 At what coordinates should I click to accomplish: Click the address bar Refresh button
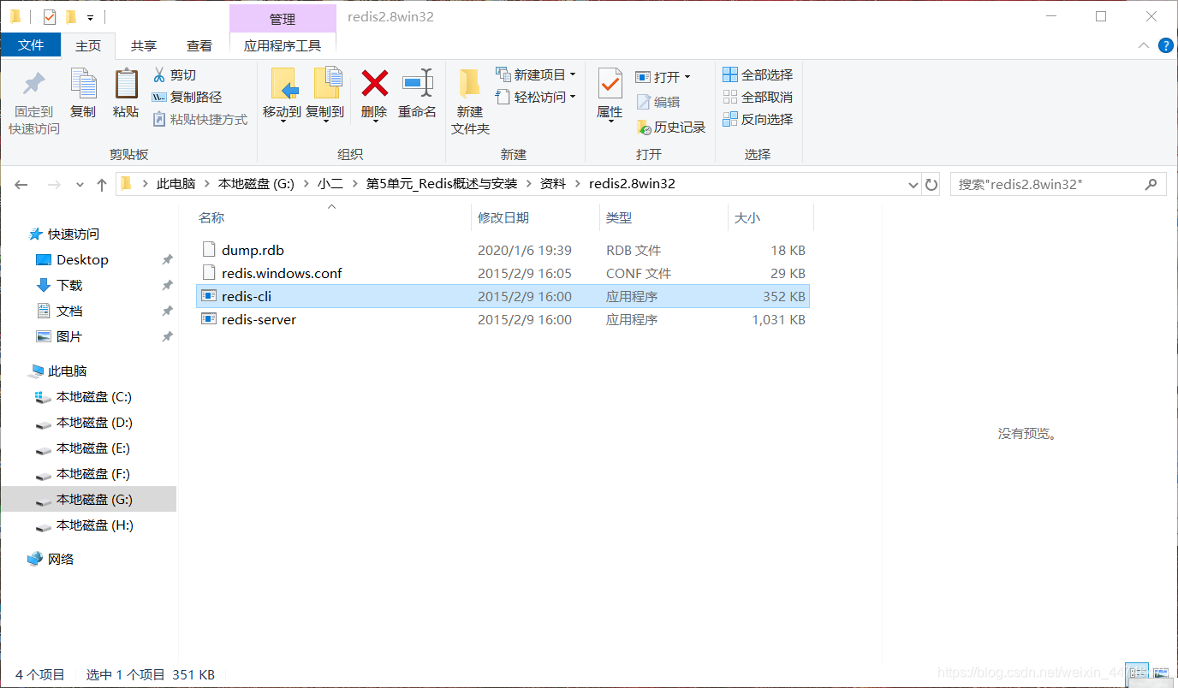931,184
